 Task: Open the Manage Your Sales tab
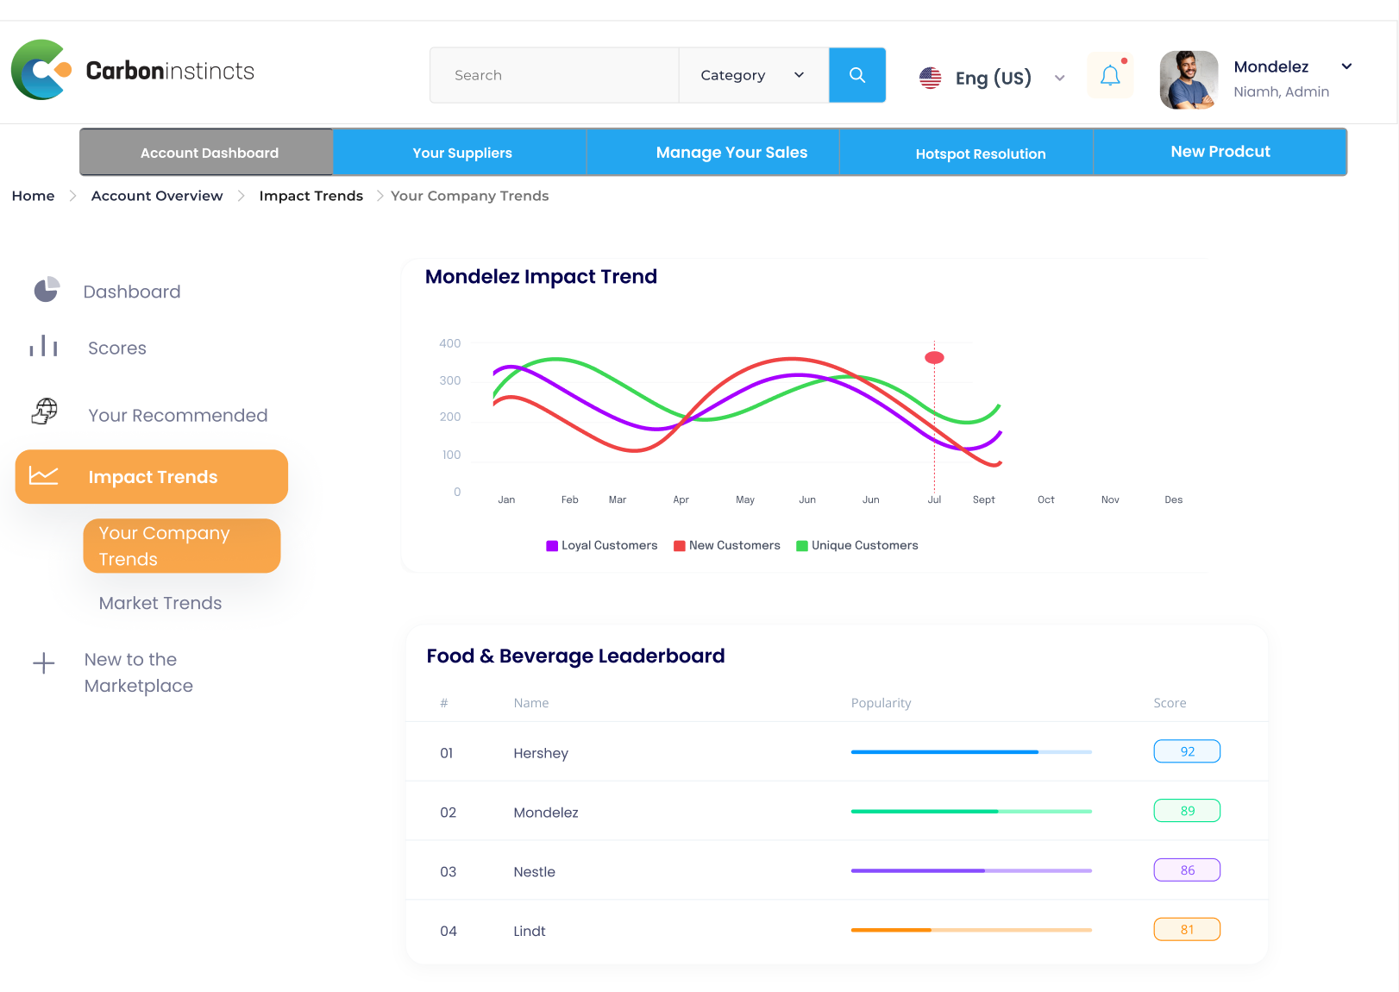(x=713, y=153)
